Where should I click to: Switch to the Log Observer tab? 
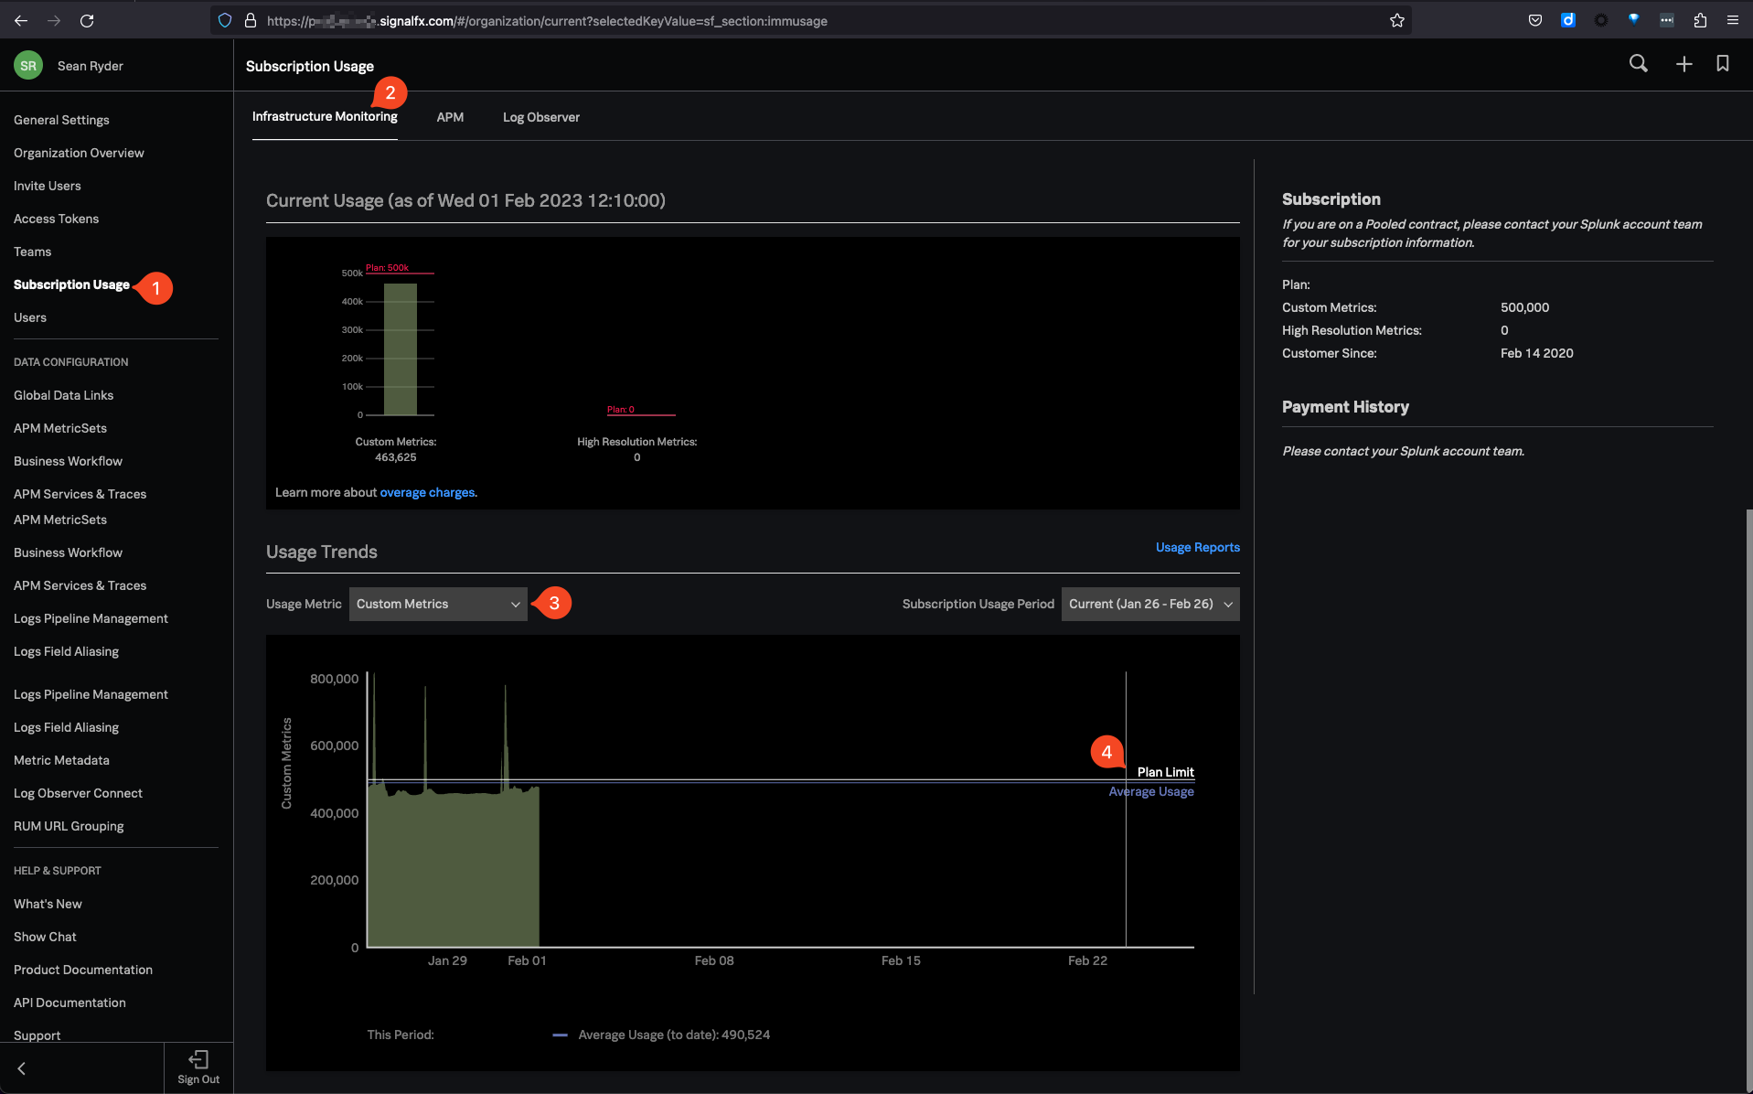point(540,117)
